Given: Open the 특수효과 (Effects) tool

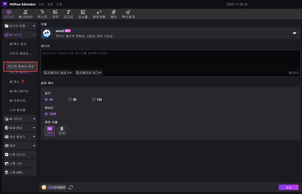Looking at the screenshot, I should [128, 14].
